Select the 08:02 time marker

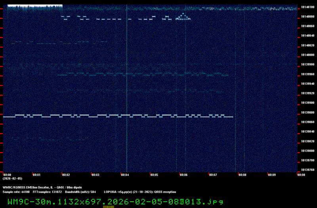66,174
